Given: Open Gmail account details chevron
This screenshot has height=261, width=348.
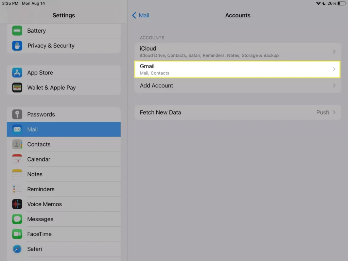Looking at the screenshot, I should [334, 69].
